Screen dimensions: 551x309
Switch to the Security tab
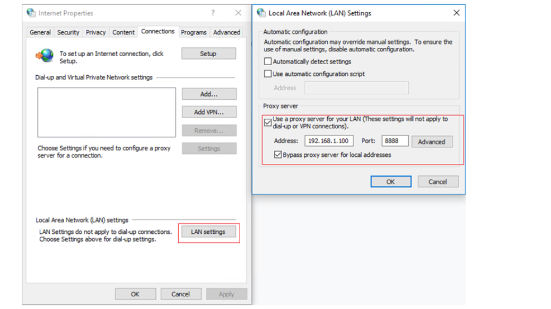pos(68,32)
